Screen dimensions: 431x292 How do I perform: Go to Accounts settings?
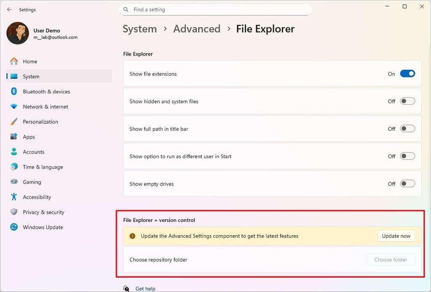34,152
